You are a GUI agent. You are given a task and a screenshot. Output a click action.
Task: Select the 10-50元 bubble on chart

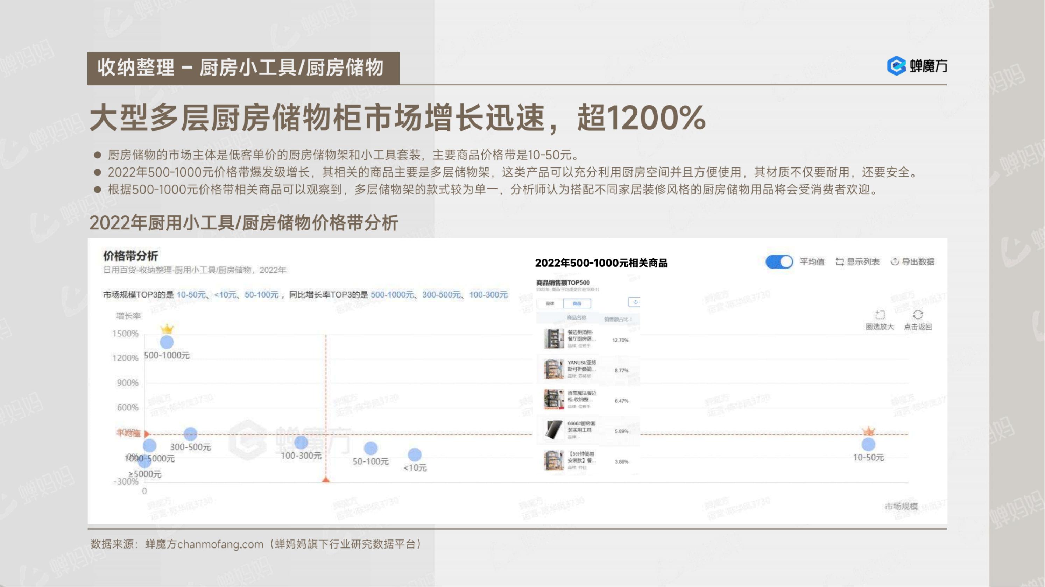(x=868, y=445)
